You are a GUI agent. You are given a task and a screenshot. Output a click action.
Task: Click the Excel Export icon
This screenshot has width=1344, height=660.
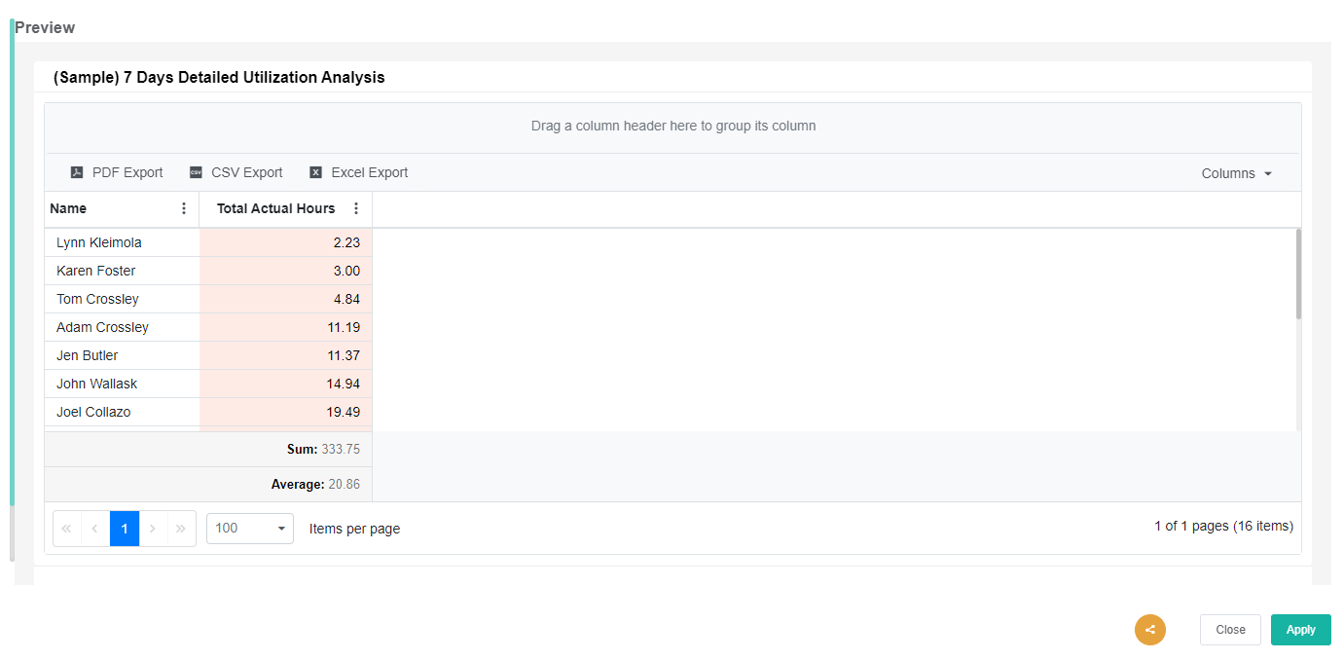pyautogui.click(x=315, y=172)
